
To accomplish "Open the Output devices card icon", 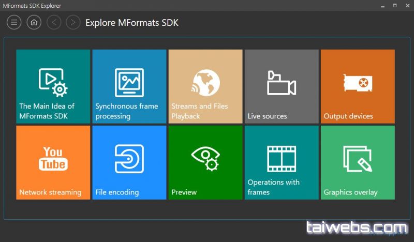I will pyautogui.click(x=358, y=83).
